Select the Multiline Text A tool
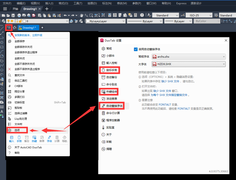236x180 pixels. coord(2,111)
